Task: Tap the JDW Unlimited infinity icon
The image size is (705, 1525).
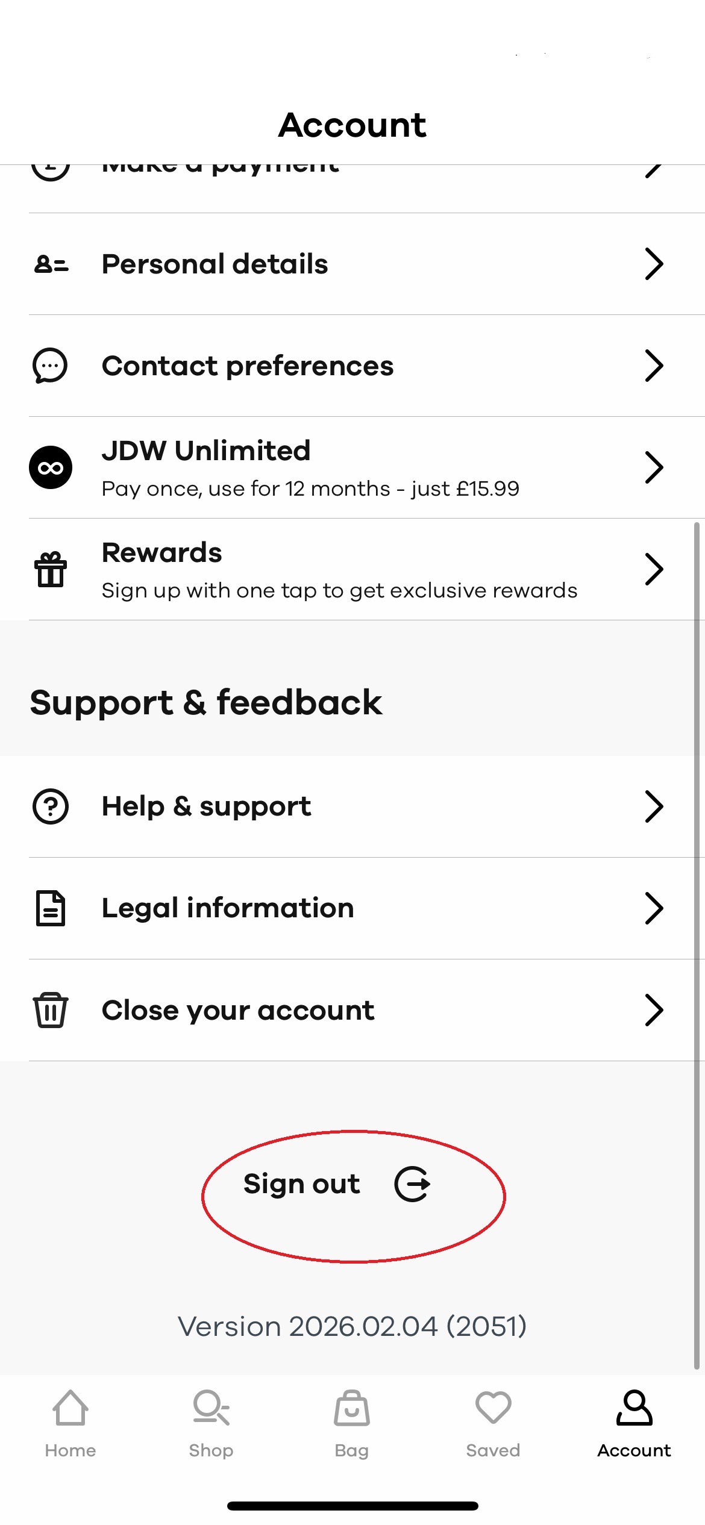Action: point(51,467)
